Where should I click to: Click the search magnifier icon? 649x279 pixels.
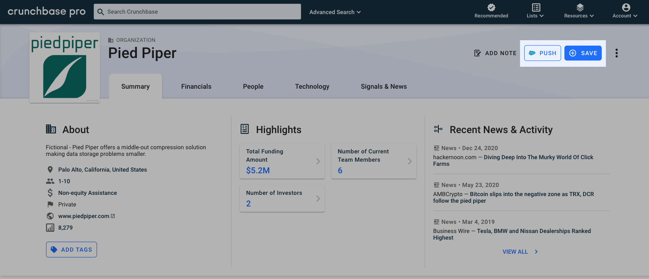(100, 12)
